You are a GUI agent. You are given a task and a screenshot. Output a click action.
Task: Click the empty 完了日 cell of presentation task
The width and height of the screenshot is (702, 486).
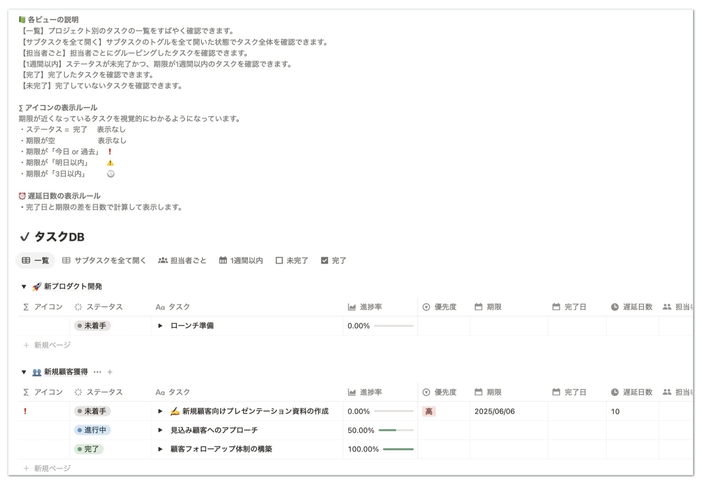(577, 411)
